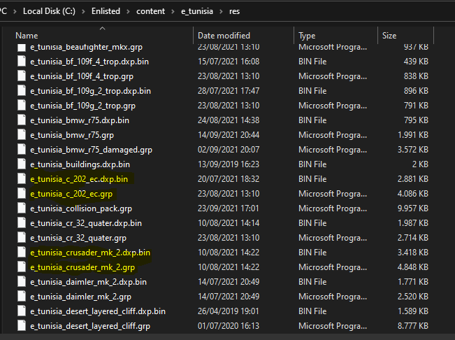Select file e_tunisia_bf_109g_2_trop.grp

(82, 106)
